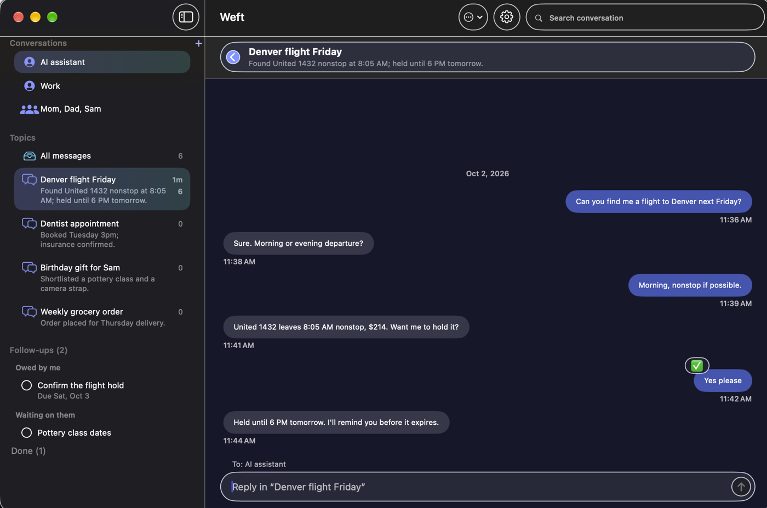Open the Work conversation
The image size is (767, 508).
[102, 86]
